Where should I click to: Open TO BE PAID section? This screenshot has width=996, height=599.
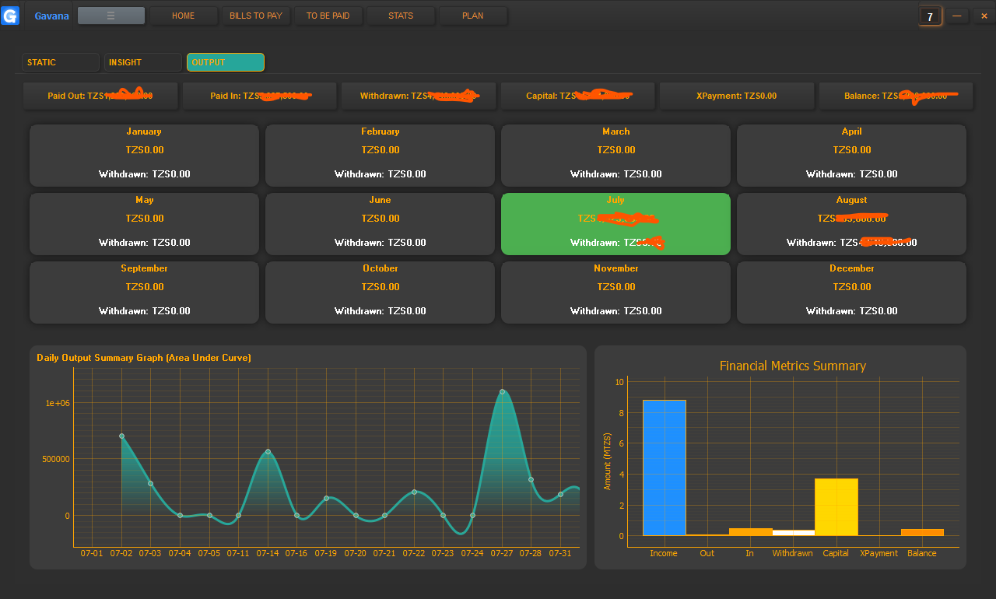[328, 16]
